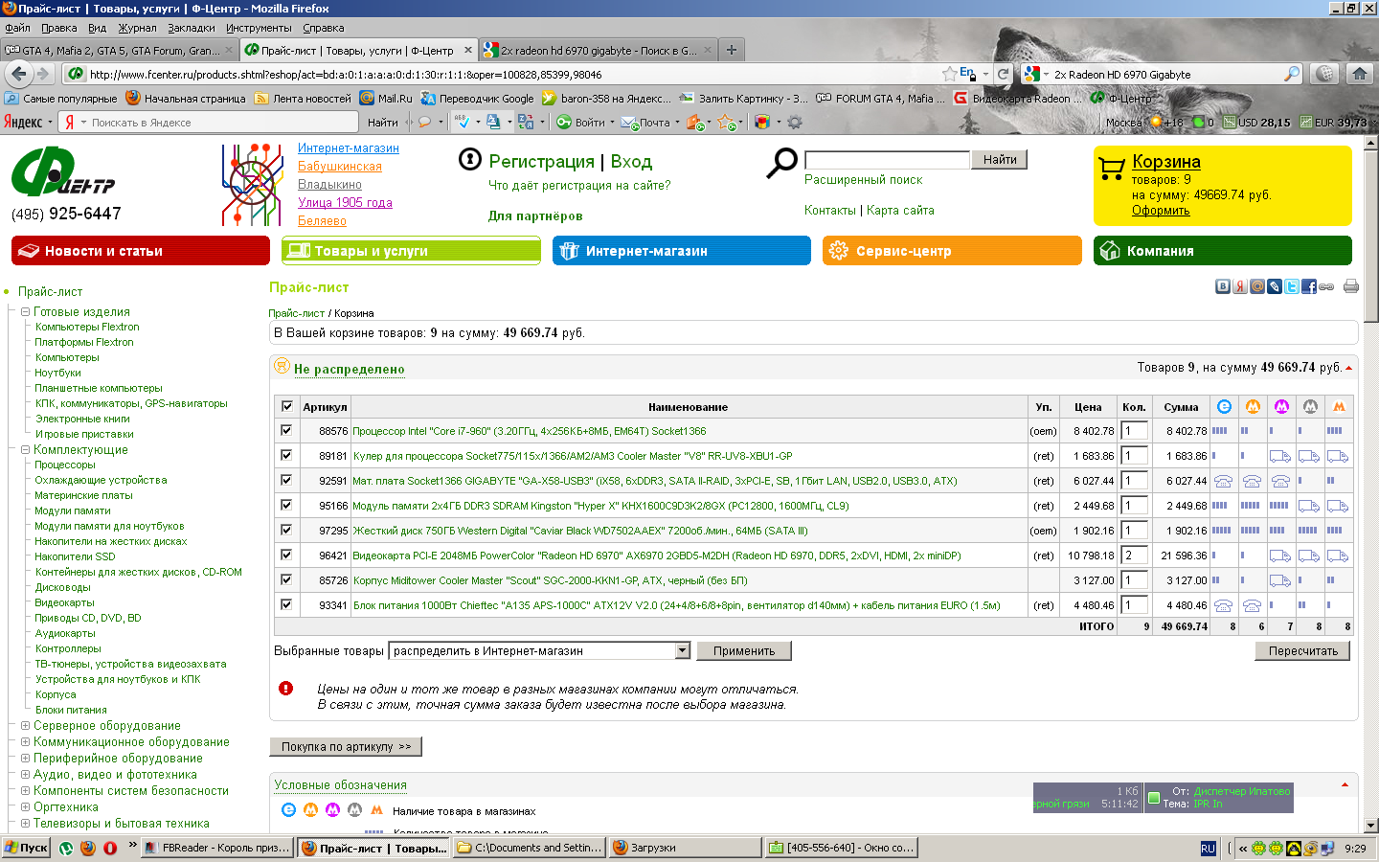
Task: Open the Пуск start button
Action: [x=26, y=848]
